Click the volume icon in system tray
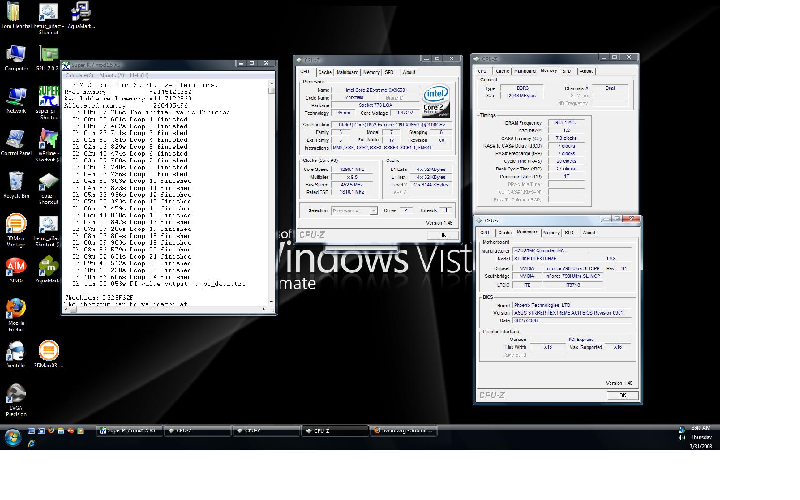 (x=681, y=437)
